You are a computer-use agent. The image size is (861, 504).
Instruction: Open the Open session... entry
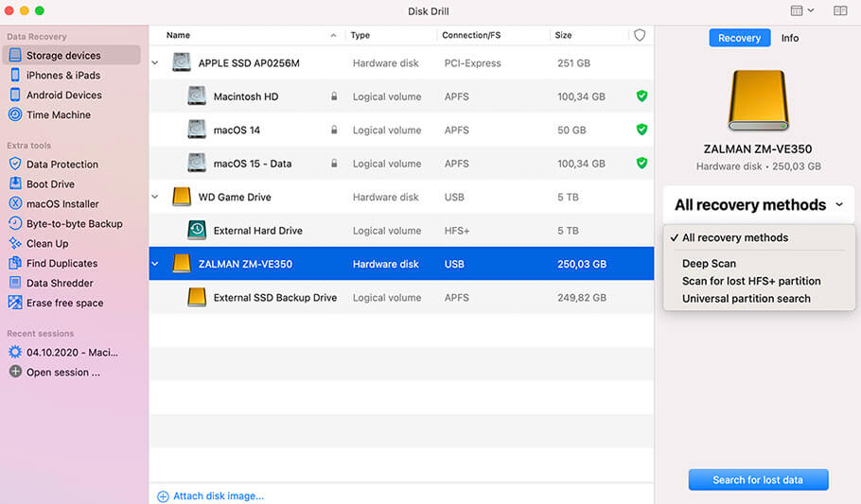63,373
